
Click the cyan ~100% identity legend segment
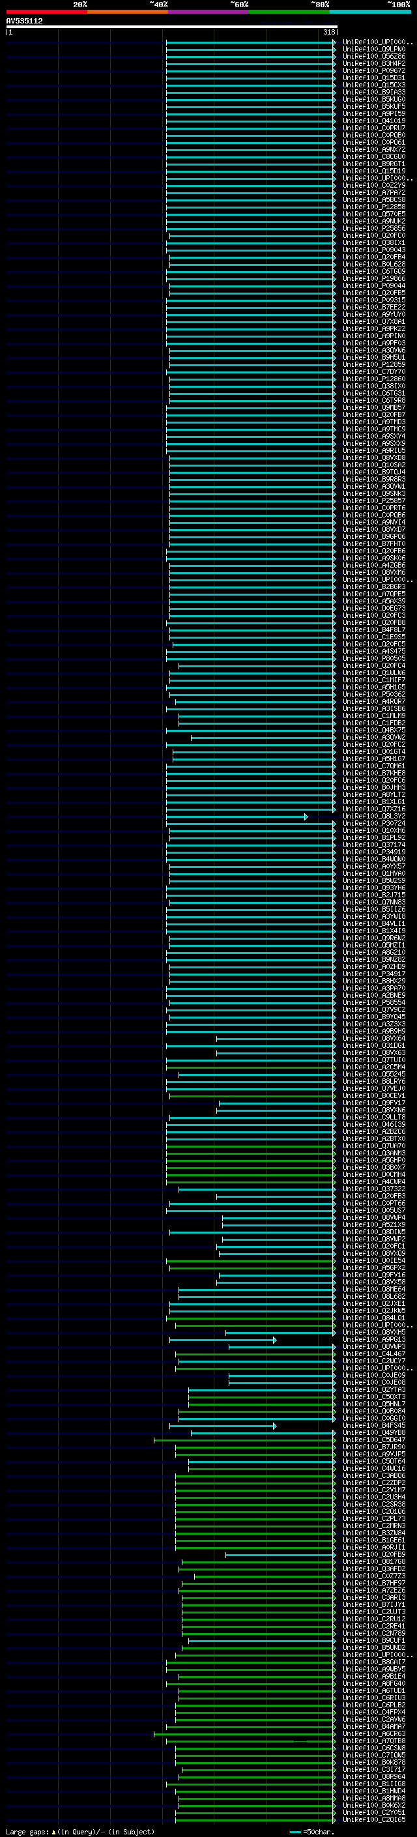[x=370, y=12]
